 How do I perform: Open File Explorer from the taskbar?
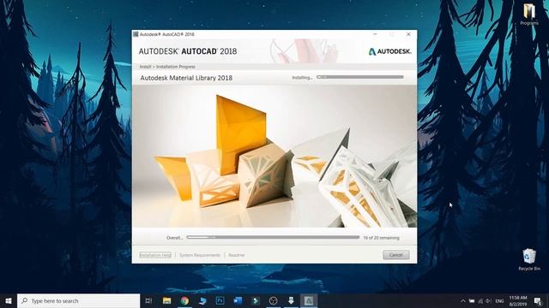point(167,300)
